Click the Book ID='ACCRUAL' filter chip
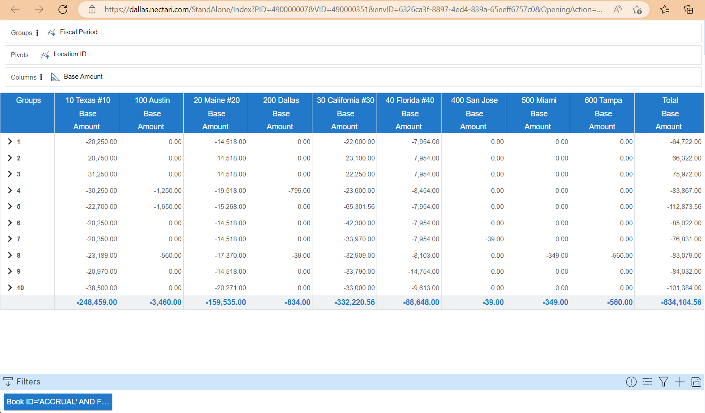 coord(58,401)
